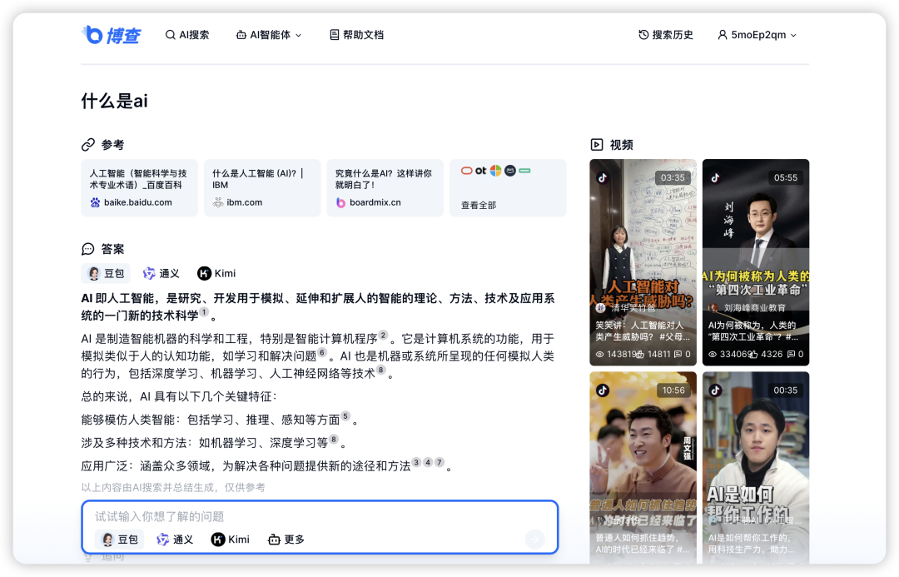Click the speech-bubble icon beside 答案
Viewport: 899px width, 577px height.
[87, 248]
